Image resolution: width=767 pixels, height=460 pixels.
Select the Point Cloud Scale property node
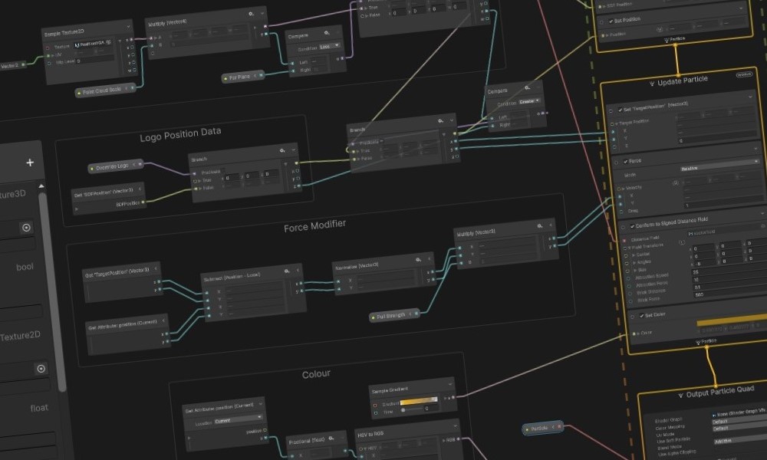pyautogui.click(x=105, y=90)
